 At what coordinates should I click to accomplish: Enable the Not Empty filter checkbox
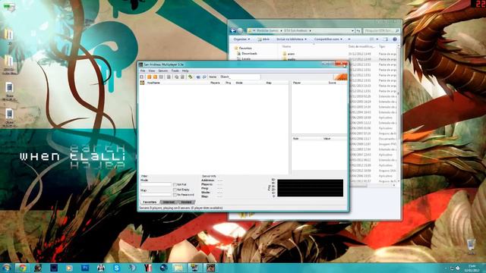pos(175,190)
